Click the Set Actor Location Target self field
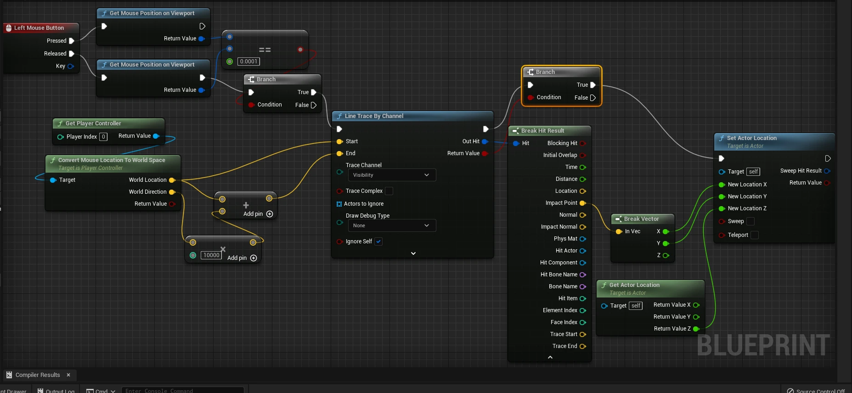Screen dimensions: 852x393 (x=753, y=172)
